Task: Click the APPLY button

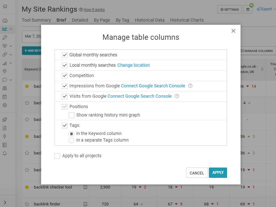Action: 218,173
